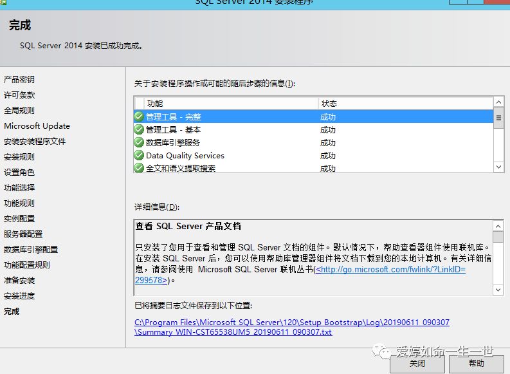The width and height of the screenshot is (510, 374).
Task: Click the details box scrollbar thumb
Action: (498, 237)
